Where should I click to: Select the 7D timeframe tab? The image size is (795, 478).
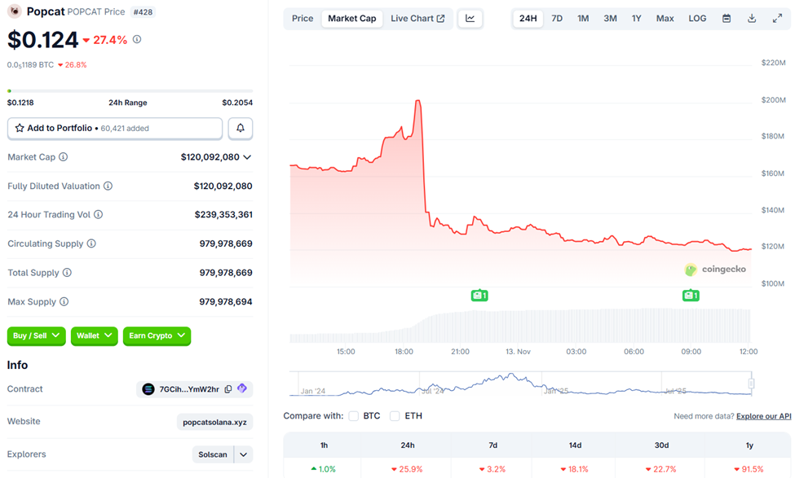click(557, 18)
